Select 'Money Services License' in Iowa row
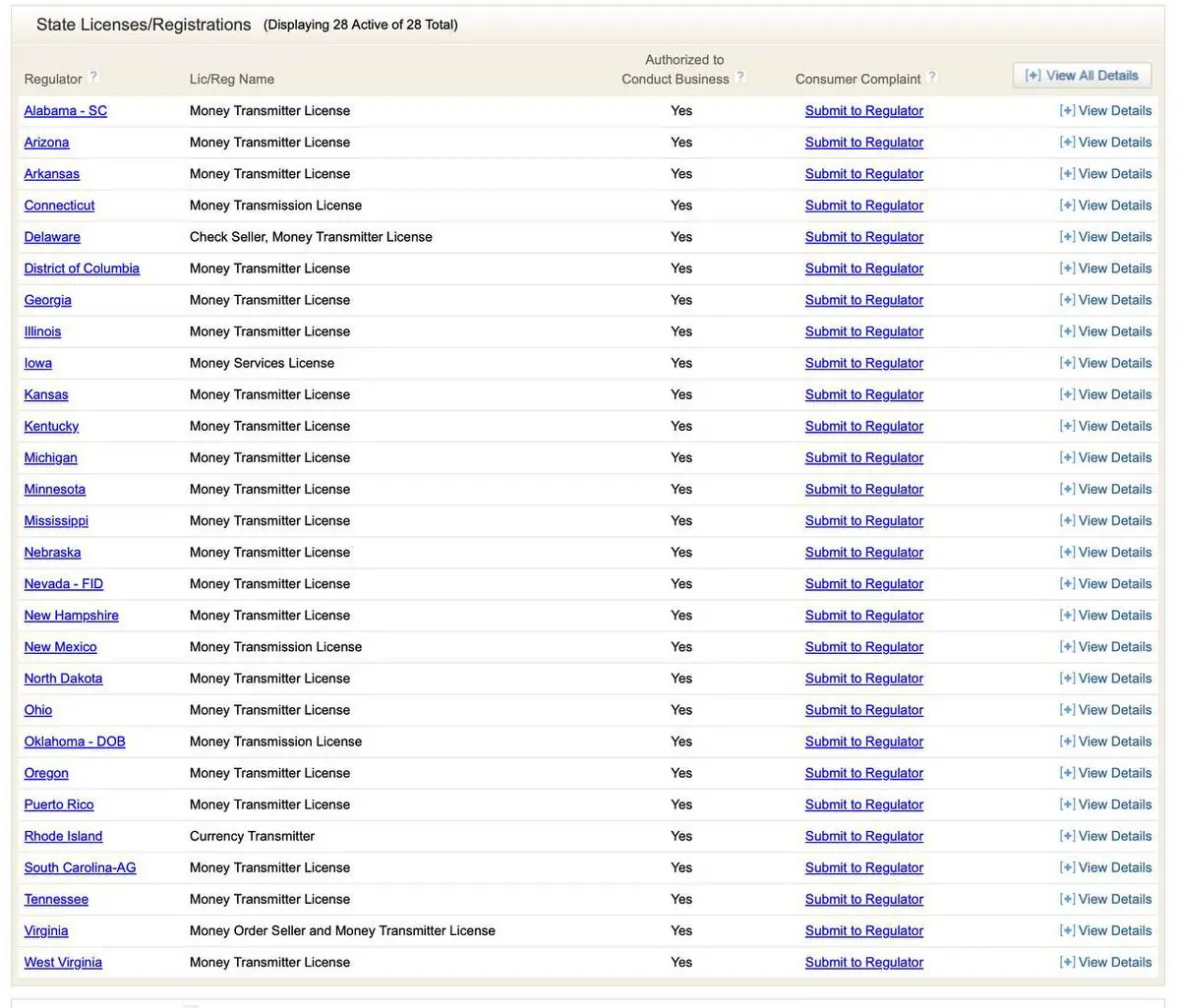Screen dimensions: 1180x1008 point(262,363)
